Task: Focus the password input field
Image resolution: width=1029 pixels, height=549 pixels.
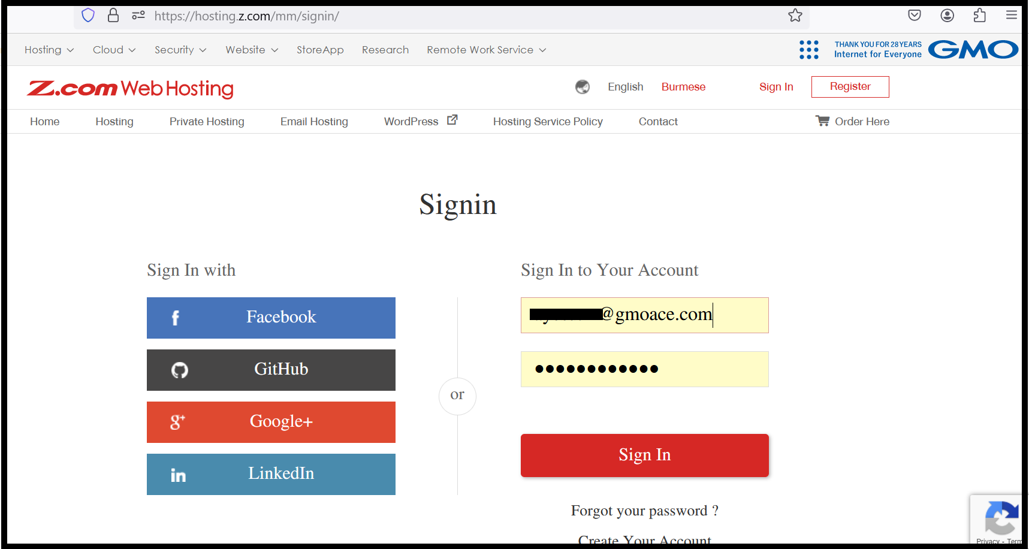Action: pos(644,369)
